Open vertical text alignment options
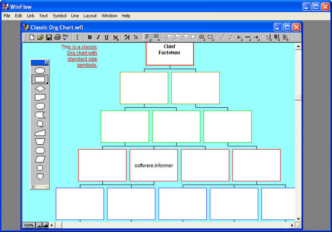The height and width of the screenshot is (232, 332). coord(156,37)
